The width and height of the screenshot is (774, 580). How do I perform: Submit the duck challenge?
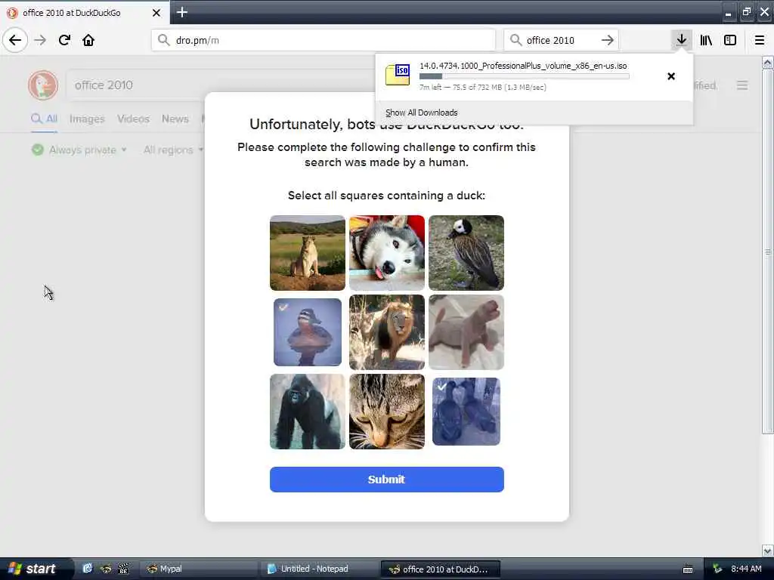click(386, 480)
